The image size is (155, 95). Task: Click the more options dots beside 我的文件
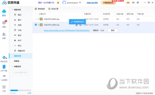pos(28,10)
